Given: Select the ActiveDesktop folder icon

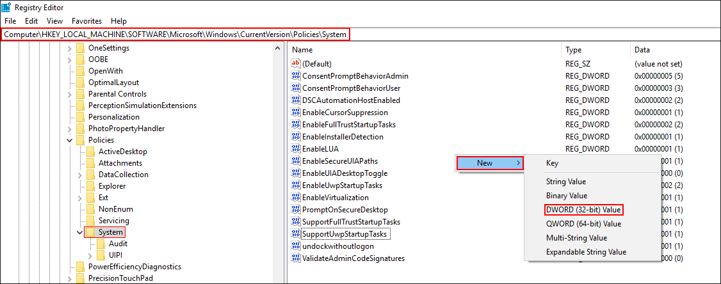Looking at the screenshot, I should click(90, 151).
